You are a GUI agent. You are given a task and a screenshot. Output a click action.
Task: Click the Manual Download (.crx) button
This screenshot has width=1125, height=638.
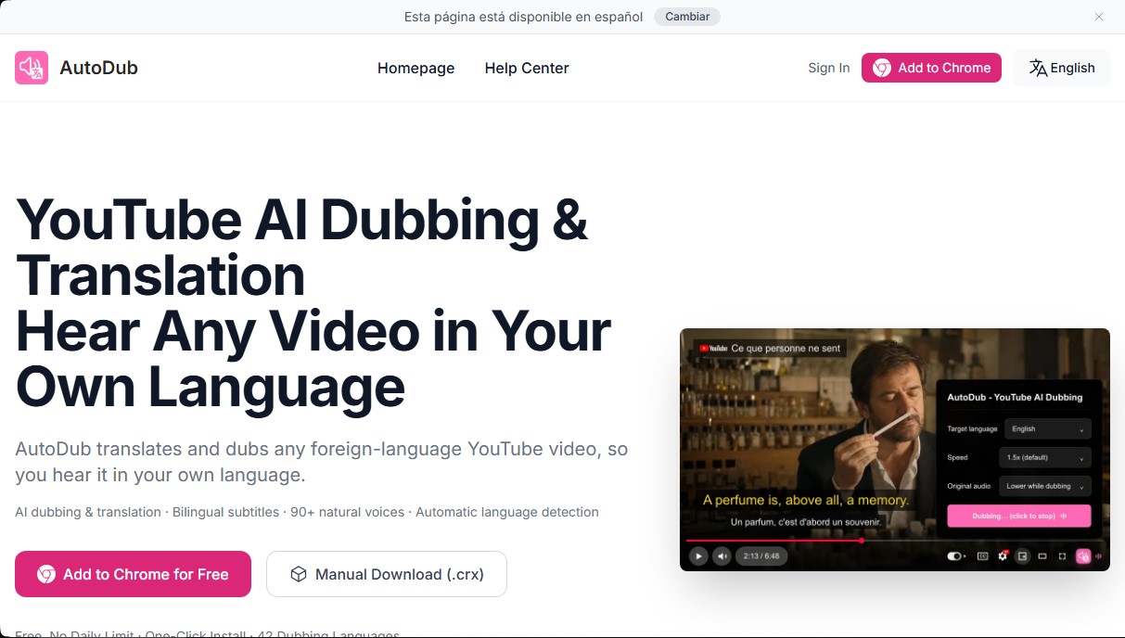click(x=387, y=574)
